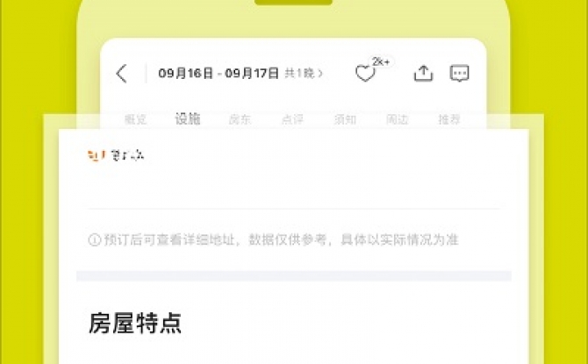Select the 推荐 tab

pyautogui.click(x=449, y=119)
